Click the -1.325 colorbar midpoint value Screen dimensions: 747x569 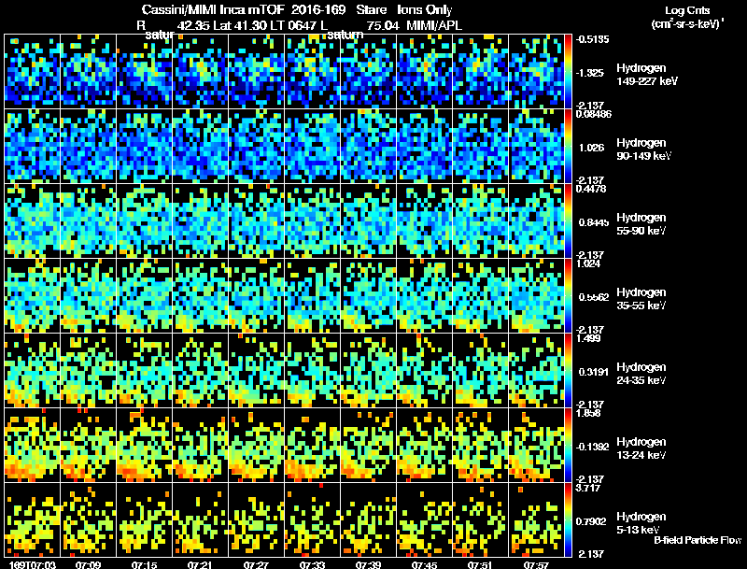click(590, 73)
